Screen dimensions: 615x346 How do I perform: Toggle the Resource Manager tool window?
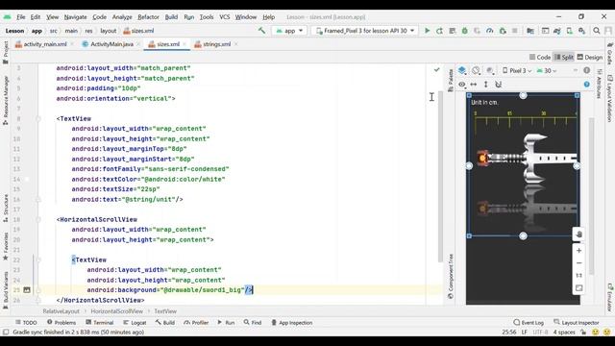tap(6, 101)
